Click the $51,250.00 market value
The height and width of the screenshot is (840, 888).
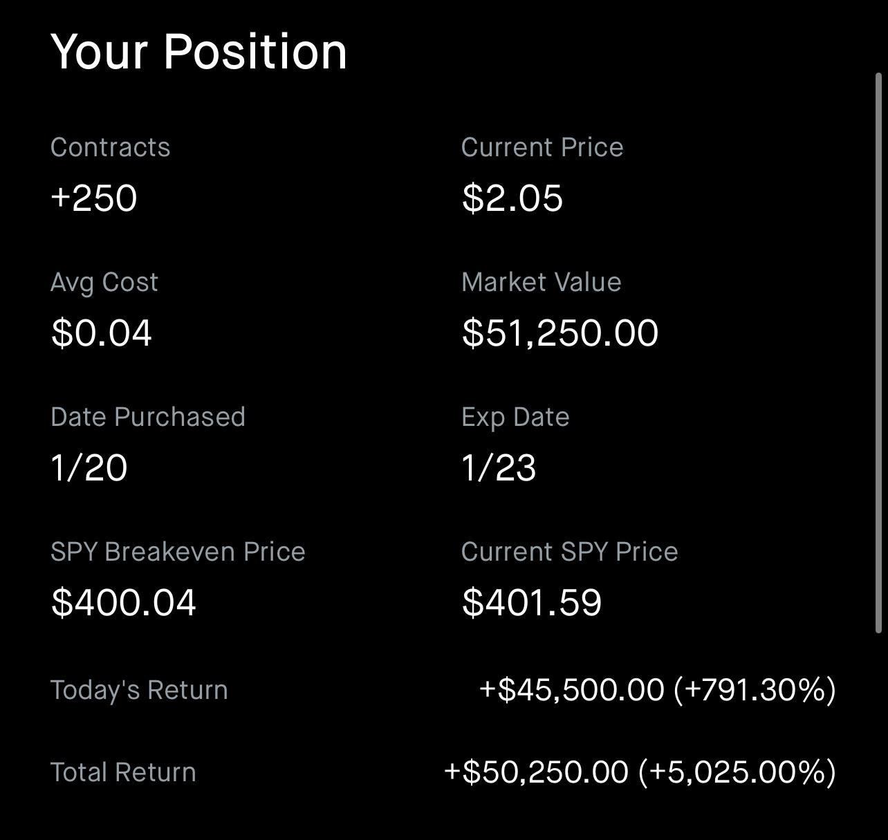[560, 333]
